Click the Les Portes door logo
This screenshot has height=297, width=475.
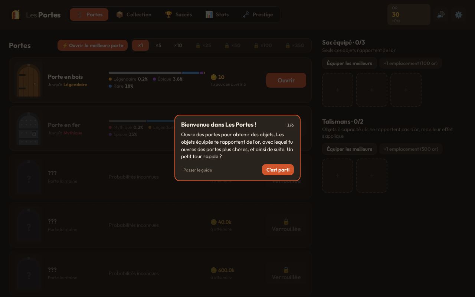16,14
